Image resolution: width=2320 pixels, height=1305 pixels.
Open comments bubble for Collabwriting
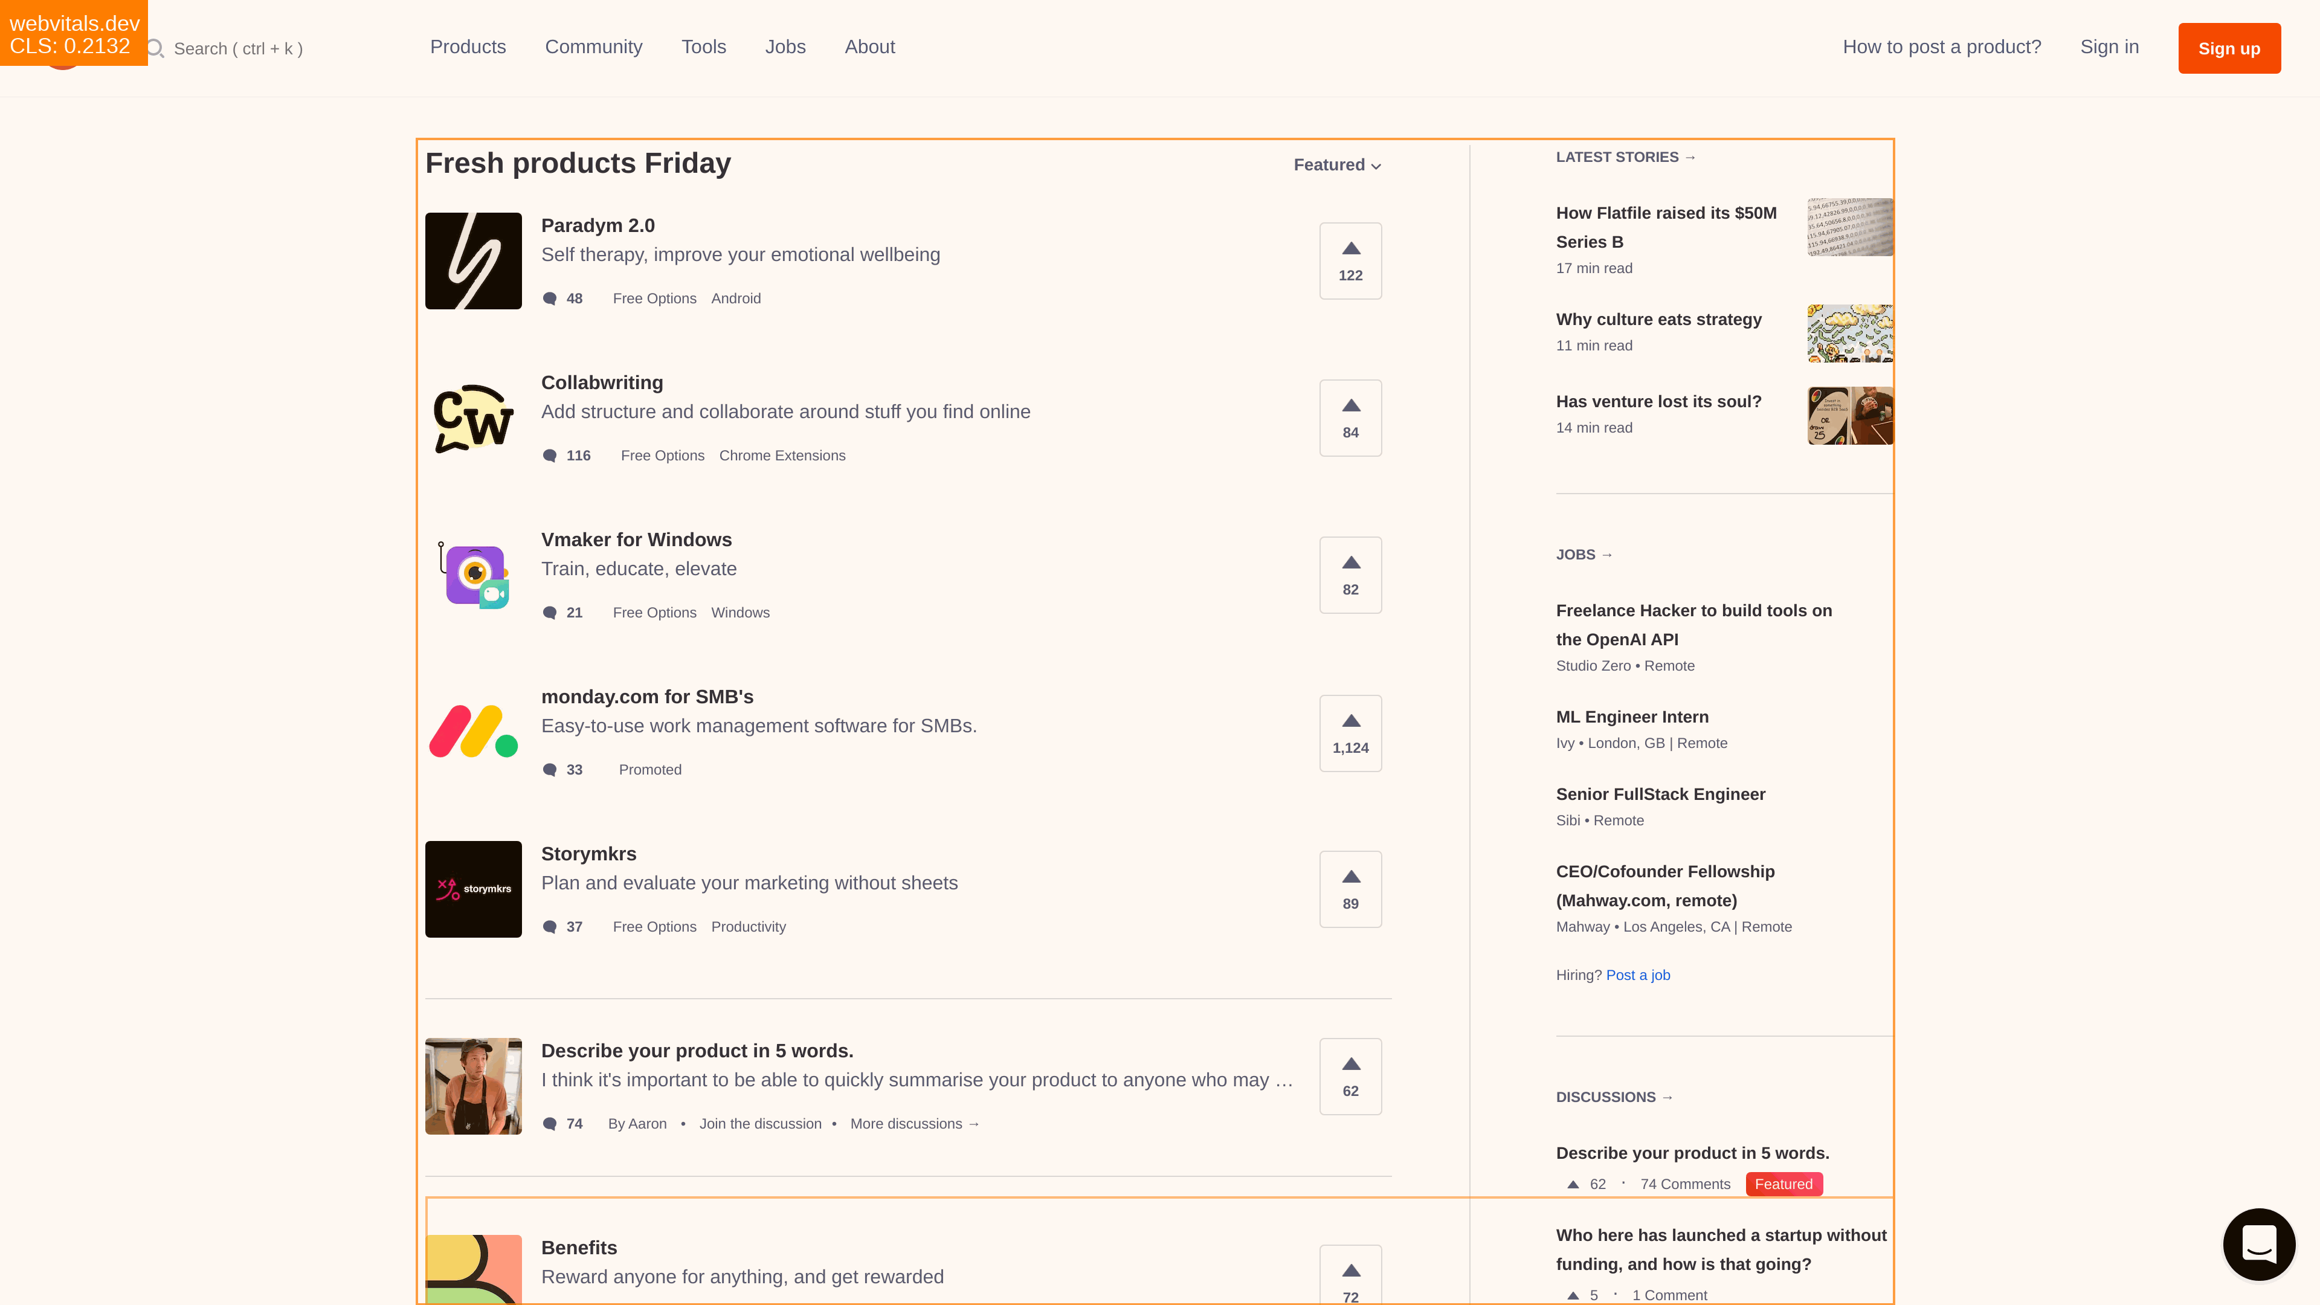(x=549, y=456)
